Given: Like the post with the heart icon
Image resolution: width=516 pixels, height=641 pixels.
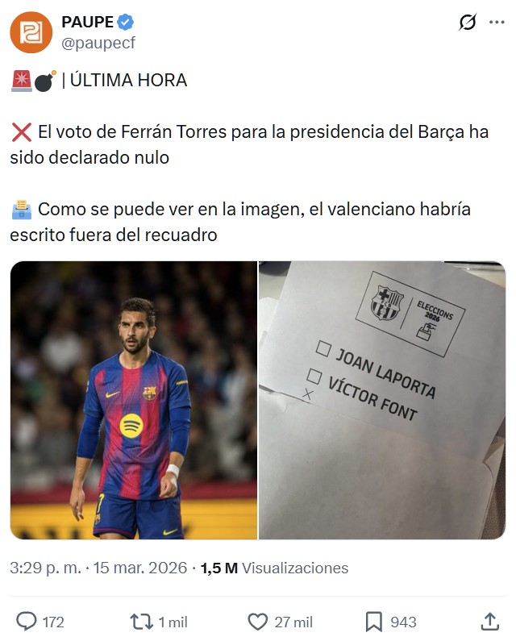Looking at the screenshot, I should click(x=257, y=622).
